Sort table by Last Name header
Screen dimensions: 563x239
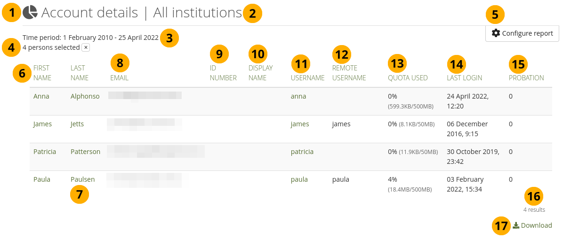click(78, 73)
